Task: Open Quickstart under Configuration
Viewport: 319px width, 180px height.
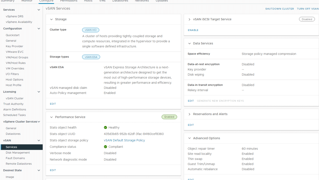Action: pos(13,35)
